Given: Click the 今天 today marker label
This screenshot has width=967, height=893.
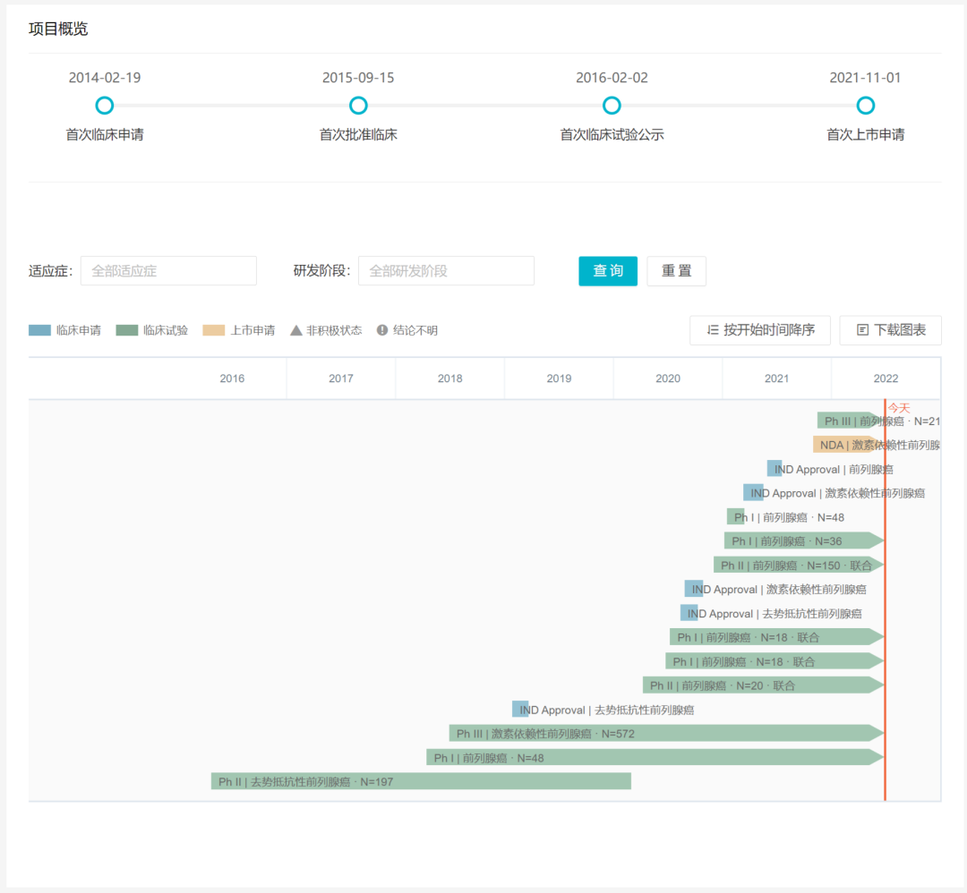Looking at the screenshot, I should (x=899, y=408).
